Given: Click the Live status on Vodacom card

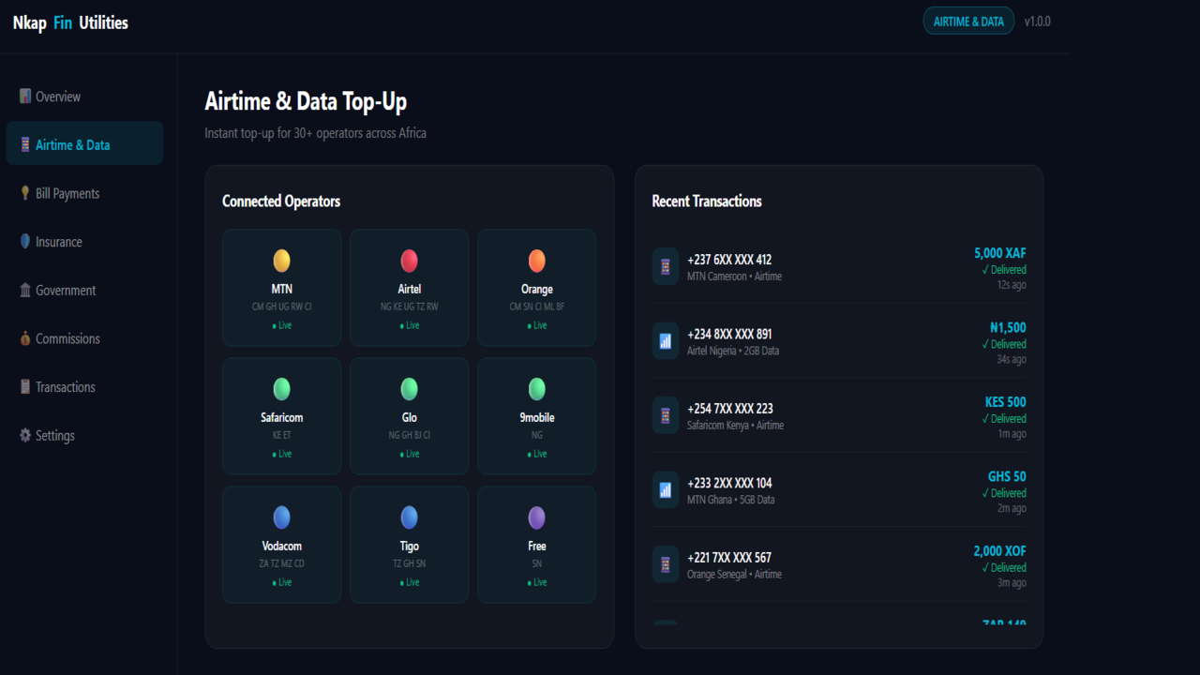Looking at the screenshot, I should 281,582.
